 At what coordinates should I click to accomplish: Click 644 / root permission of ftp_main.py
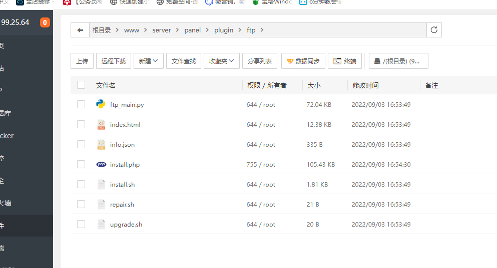pos(261,105)
